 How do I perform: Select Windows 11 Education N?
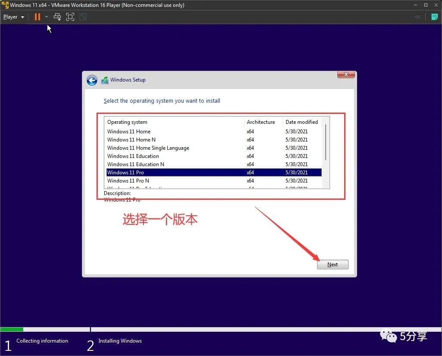[214, 164]
